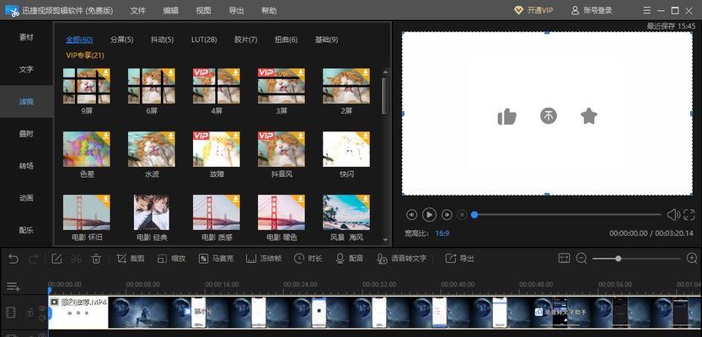
Task: Step back to previous frame
Action: click(x=411, y=215)
